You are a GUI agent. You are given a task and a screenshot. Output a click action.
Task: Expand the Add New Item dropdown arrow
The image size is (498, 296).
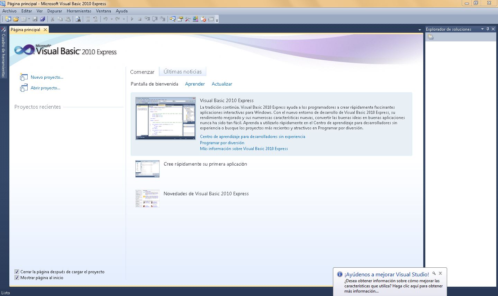point(29,19)
